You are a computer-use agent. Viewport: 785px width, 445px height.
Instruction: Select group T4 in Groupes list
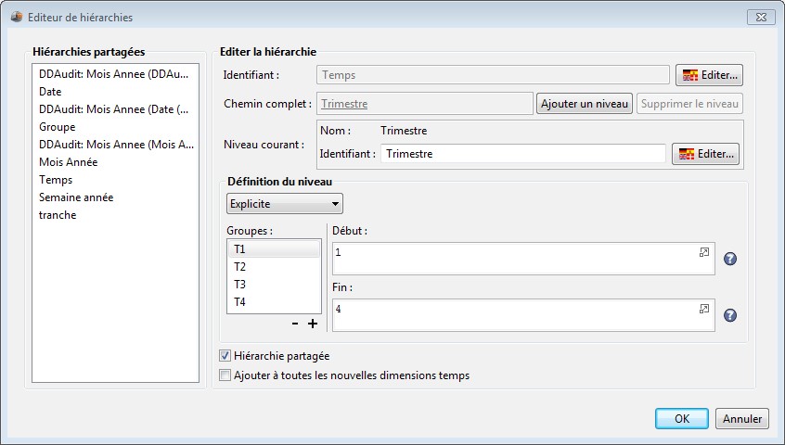(x=240, y=302)
